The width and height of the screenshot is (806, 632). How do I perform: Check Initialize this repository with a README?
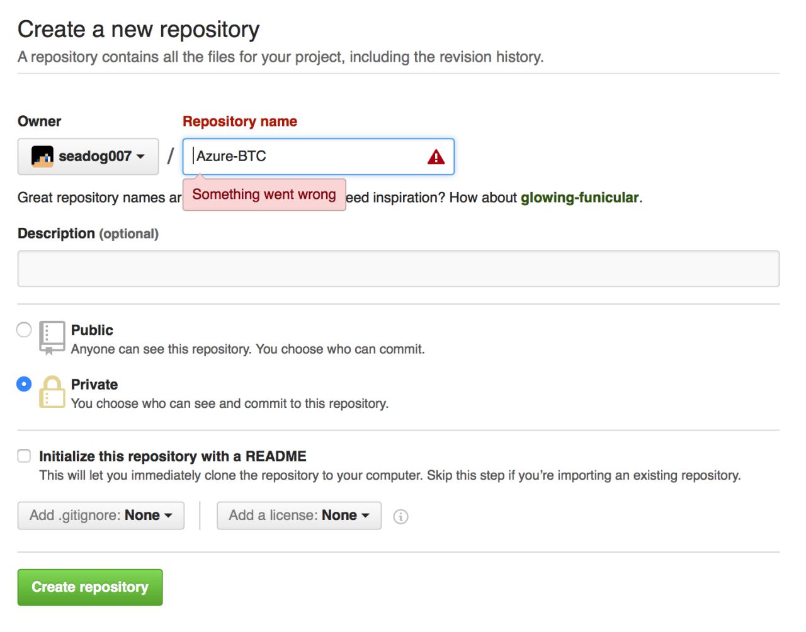point(24,456)
